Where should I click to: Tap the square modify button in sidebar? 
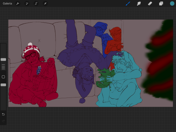pyautogui.click(x=3, y=77)
